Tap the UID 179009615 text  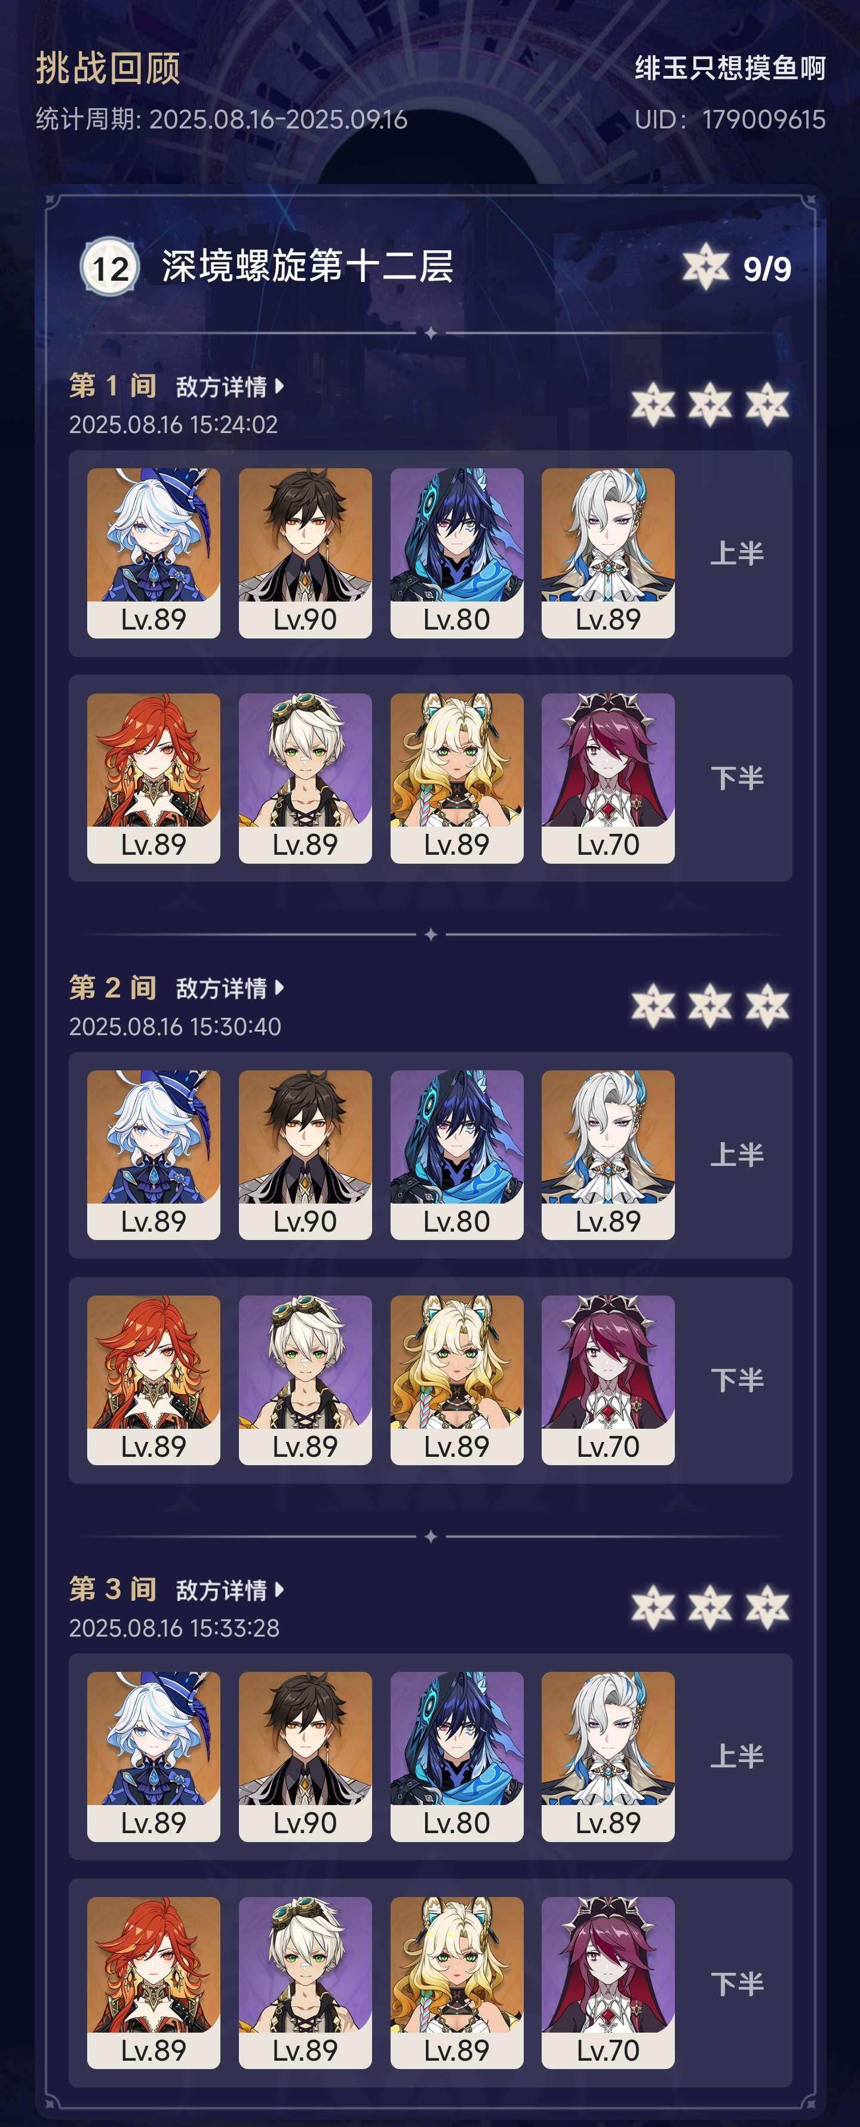click(x=730, y=119)
